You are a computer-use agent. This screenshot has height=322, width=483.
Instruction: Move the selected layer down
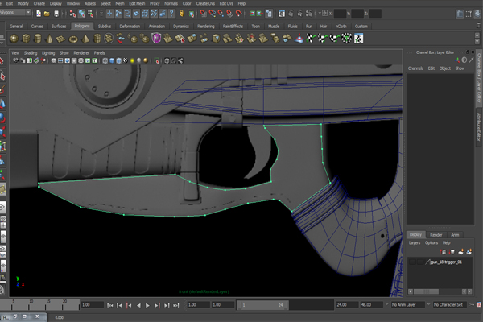click(452, 252)
